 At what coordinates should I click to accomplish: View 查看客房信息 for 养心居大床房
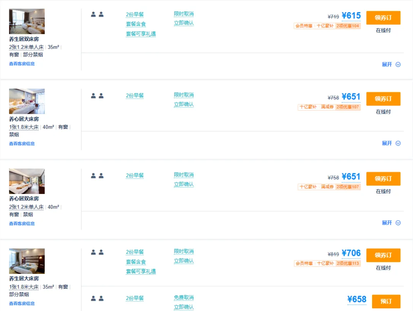pos(22,143)
